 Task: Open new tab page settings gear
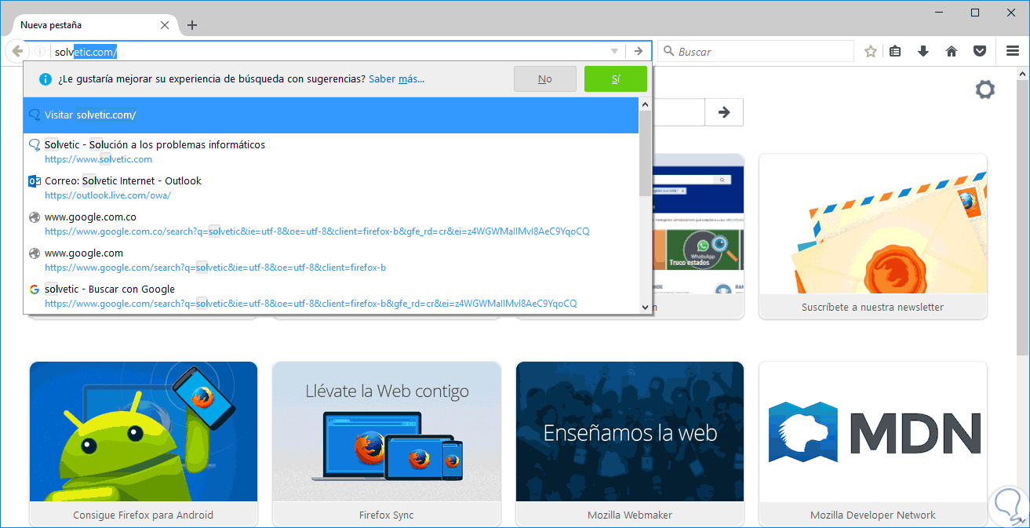coord(985,89)
